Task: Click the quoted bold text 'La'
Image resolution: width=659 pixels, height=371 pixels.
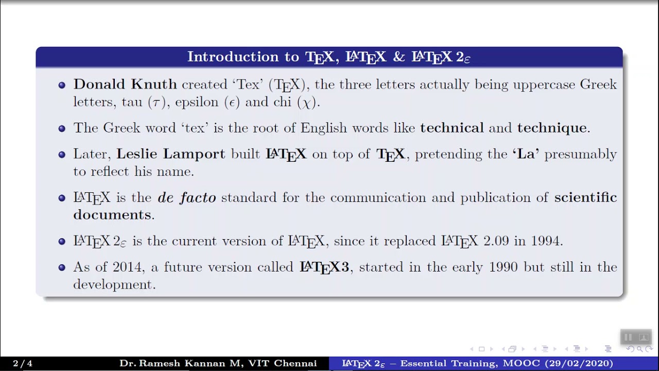Action: pos(526,154)
